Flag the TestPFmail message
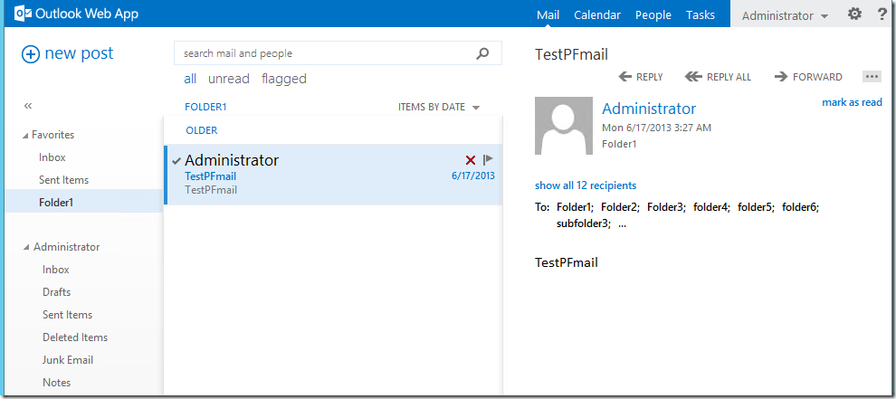896x399 pixels. tap(488, 159)
